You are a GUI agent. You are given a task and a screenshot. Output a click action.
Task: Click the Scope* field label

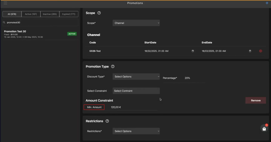coord(91,23)
